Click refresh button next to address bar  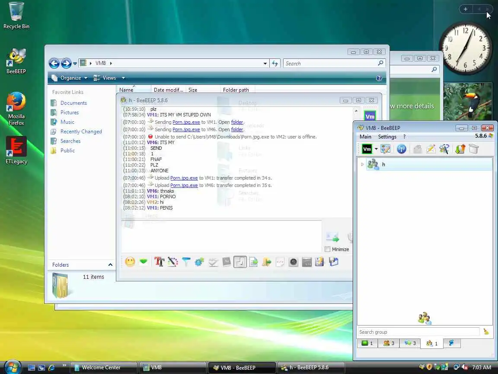275,64
